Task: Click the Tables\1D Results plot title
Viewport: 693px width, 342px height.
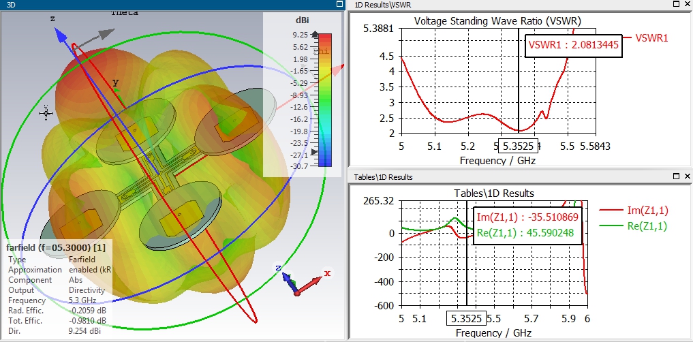Action: pos(493,193)
